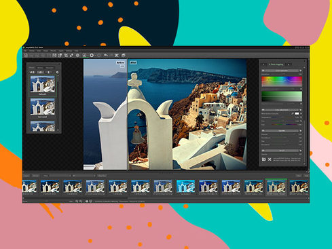Select the third tab in presets panel
The width and height of the screenshot is (332, 249).
click(x=50, y=68)
